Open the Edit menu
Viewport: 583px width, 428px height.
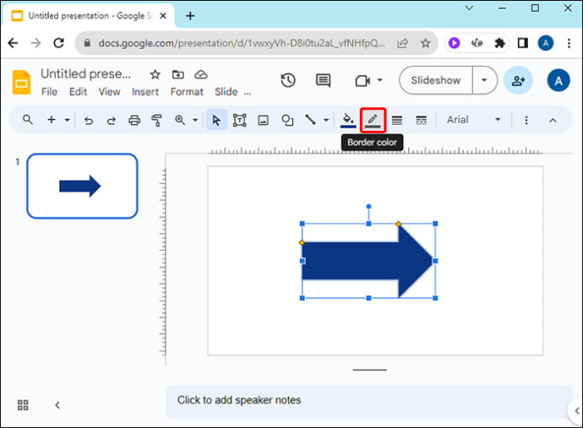click(78, 92)
